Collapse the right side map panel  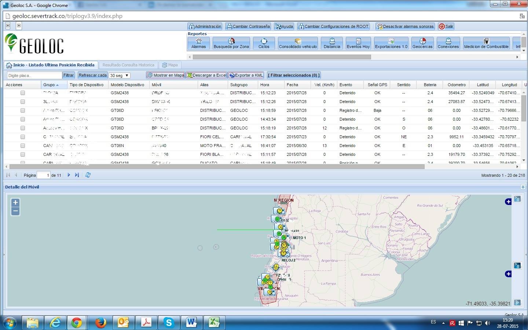pyautogui.click(x=527, y=254)
